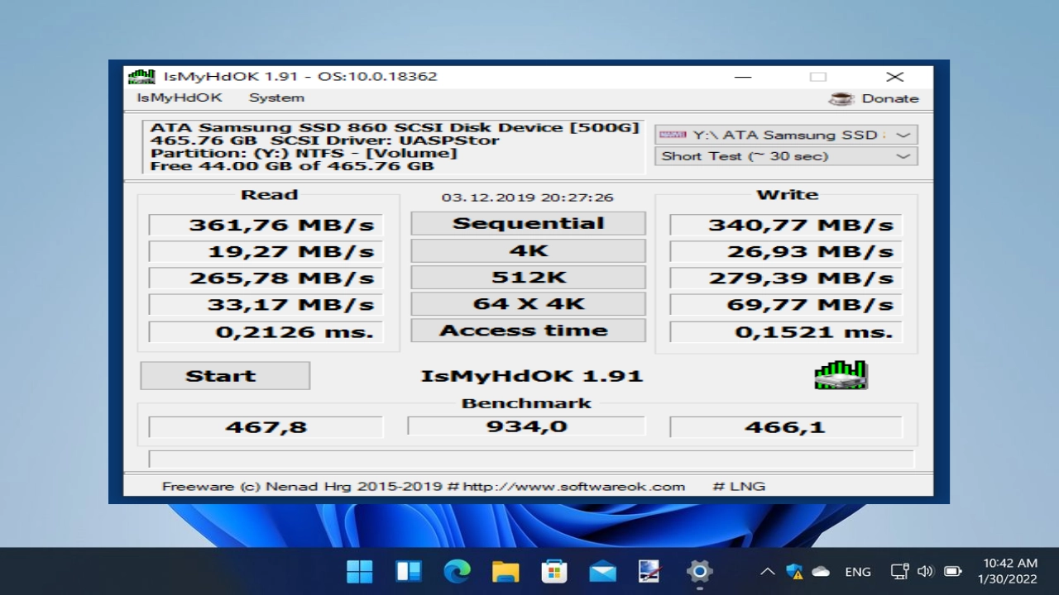Image resolution: width=1059 pixels, height=595 pixels.
Task: Click the IsMyHdOK 1.91 label beside Start
Action: tap(532, 375)
